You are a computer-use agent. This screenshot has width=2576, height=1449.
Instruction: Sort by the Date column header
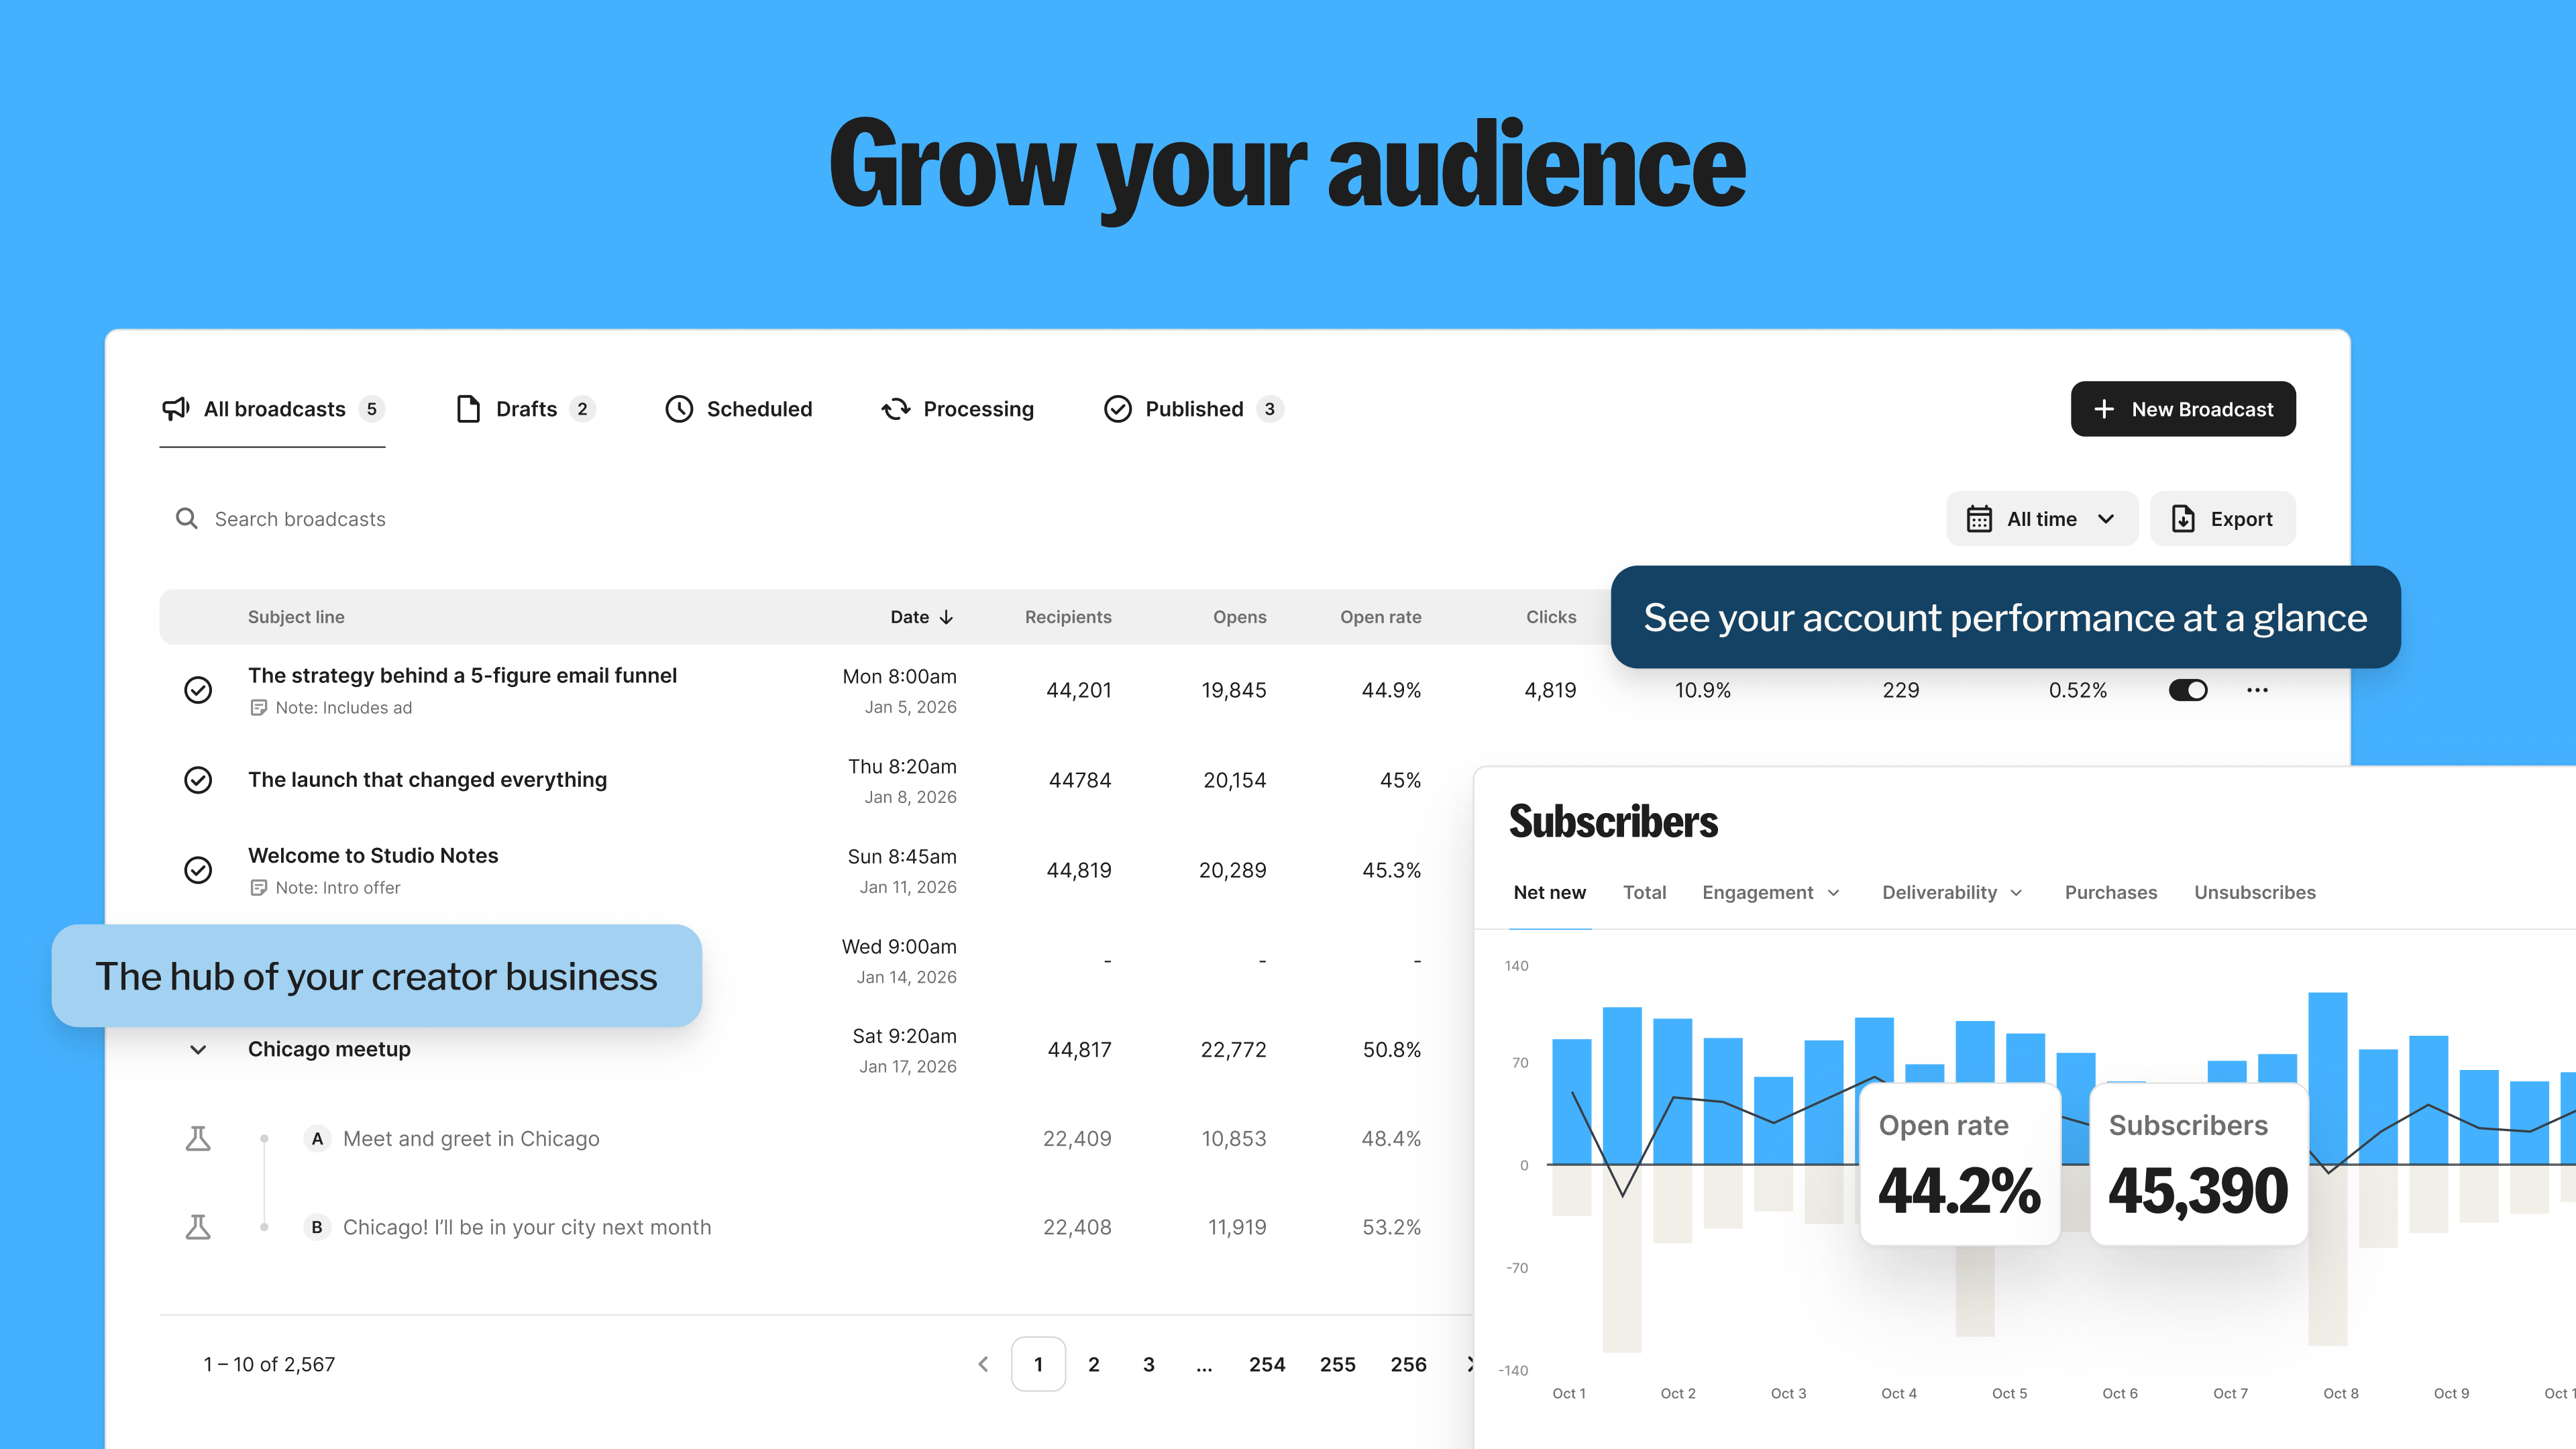921,617
